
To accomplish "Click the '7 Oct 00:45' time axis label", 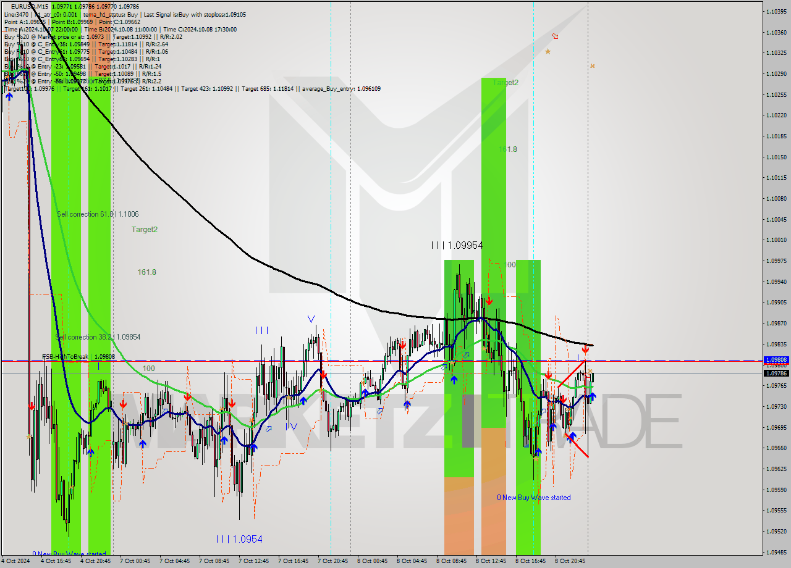I will click(135, 561).
